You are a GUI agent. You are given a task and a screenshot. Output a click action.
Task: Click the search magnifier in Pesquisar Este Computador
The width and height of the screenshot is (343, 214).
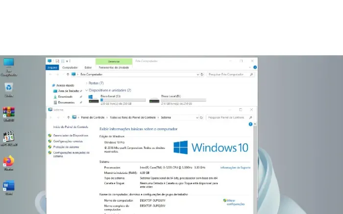point(251,74)
